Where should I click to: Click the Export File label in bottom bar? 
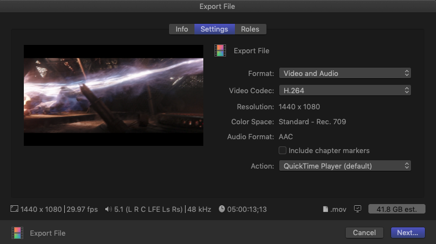(x=48, y=233)
